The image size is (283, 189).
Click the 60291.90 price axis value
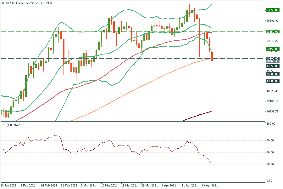(x=273, y=20)
